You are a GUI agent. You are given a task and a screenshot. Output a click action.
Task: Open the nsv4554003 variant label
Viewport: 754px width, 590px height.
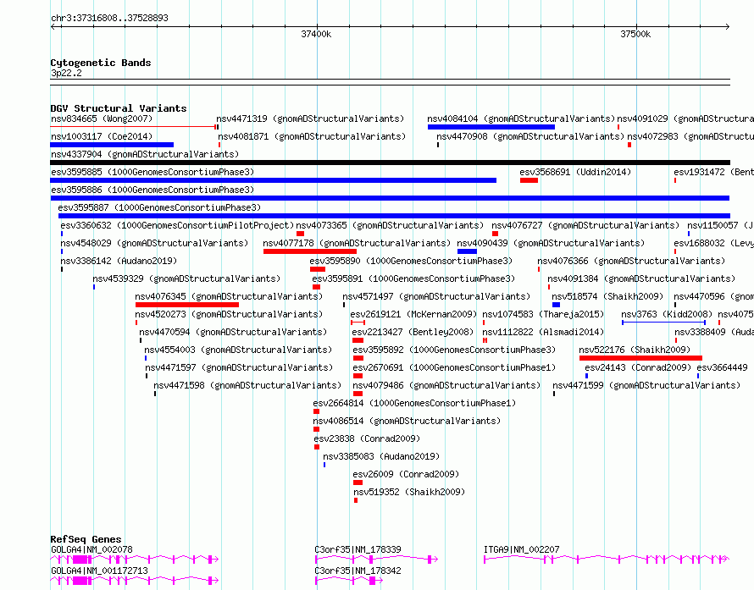pos(238,350)
